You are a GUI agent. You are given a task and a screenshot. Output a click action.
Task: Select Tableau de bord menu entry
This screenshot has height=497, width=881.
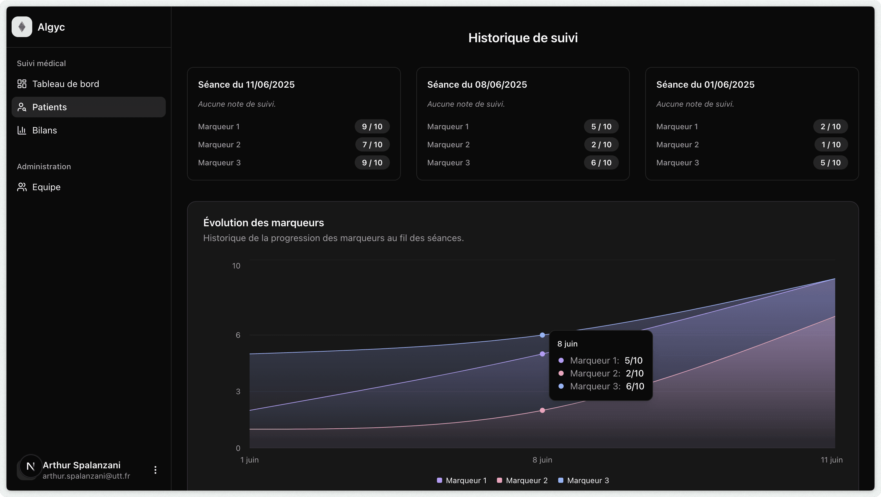coord(66,83)
